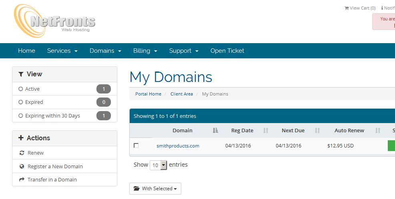The height and width of the screenshot is (199, 395).
Task: Expand the With Selected dropdown button
Action: 155,189
